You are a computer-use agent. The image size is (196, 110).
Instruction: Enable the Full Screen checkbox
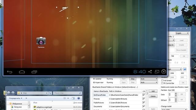tap(162, 80)
